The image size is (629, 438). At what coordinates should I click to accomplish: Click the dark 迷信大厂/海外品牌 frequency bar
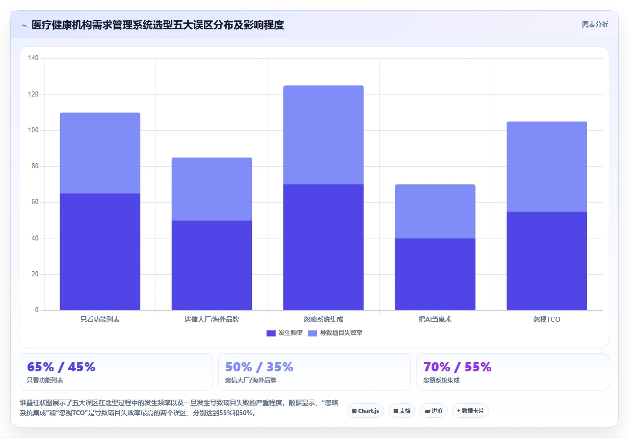click(x=212, y=265)
